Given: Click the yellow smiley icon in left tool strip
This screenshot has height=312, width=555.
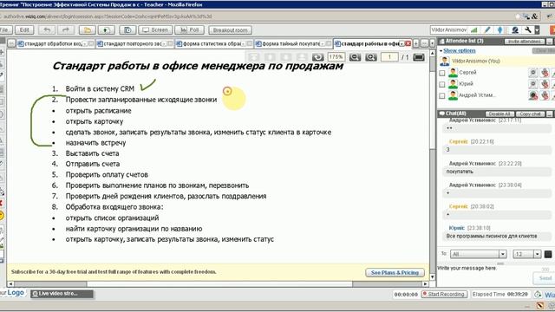Looking at the screenshot, I should [2, 216].
